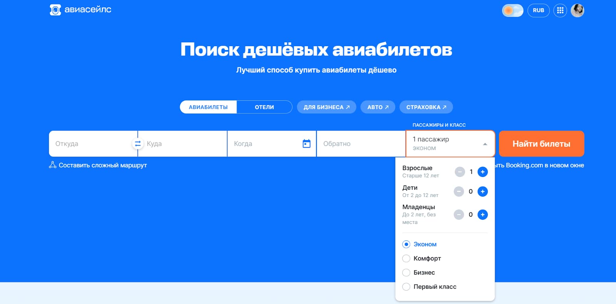Open the user profile avatar

(577, 10)
